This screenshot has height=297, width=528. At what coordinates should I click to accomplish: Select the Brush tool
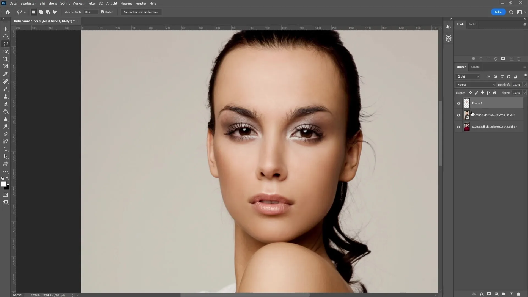6,89
